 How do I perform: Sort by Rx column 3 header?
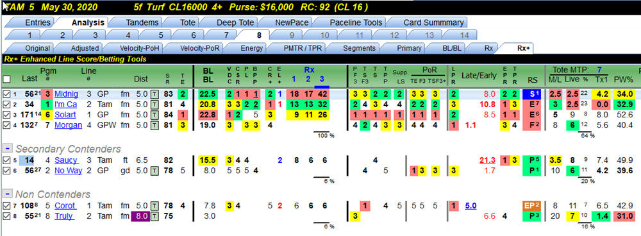[322, 79]
